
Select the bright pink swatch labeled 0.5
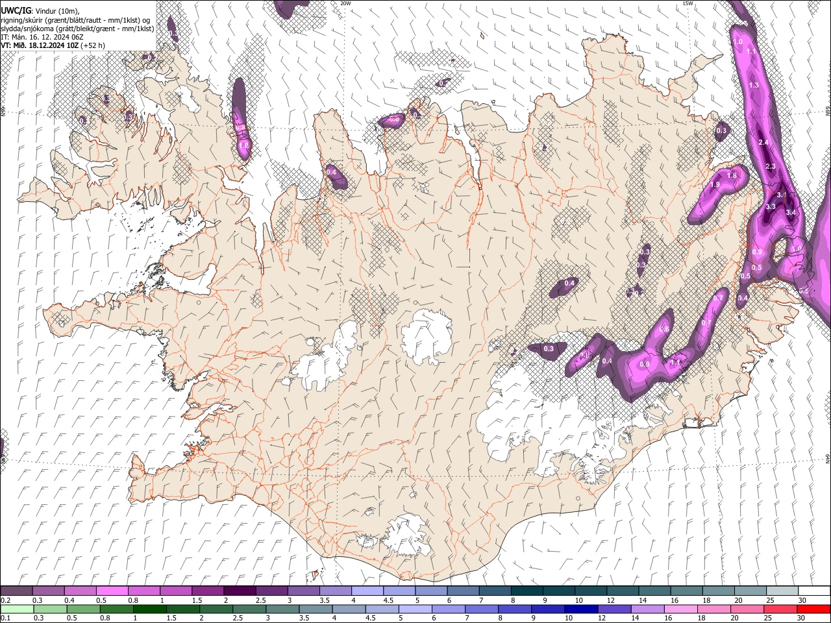coord(112,591)
